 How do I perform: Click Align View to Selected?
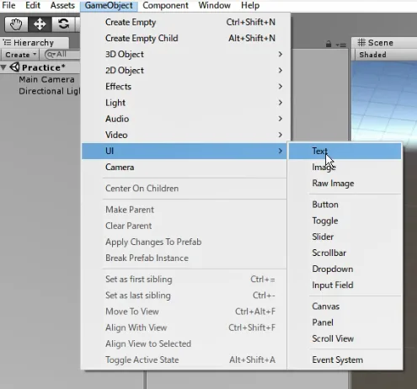click(184, 344)
